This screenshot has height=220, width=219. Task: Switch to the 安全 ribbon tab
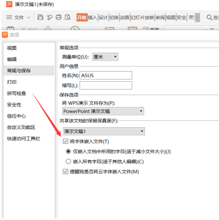[x=181, y=17]
